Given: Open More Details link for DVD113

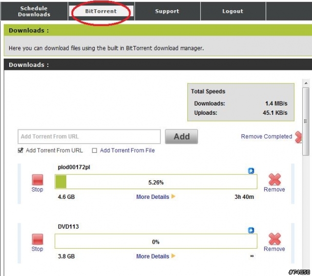Looking at the screenshot, I should click(x=153, y=256).
